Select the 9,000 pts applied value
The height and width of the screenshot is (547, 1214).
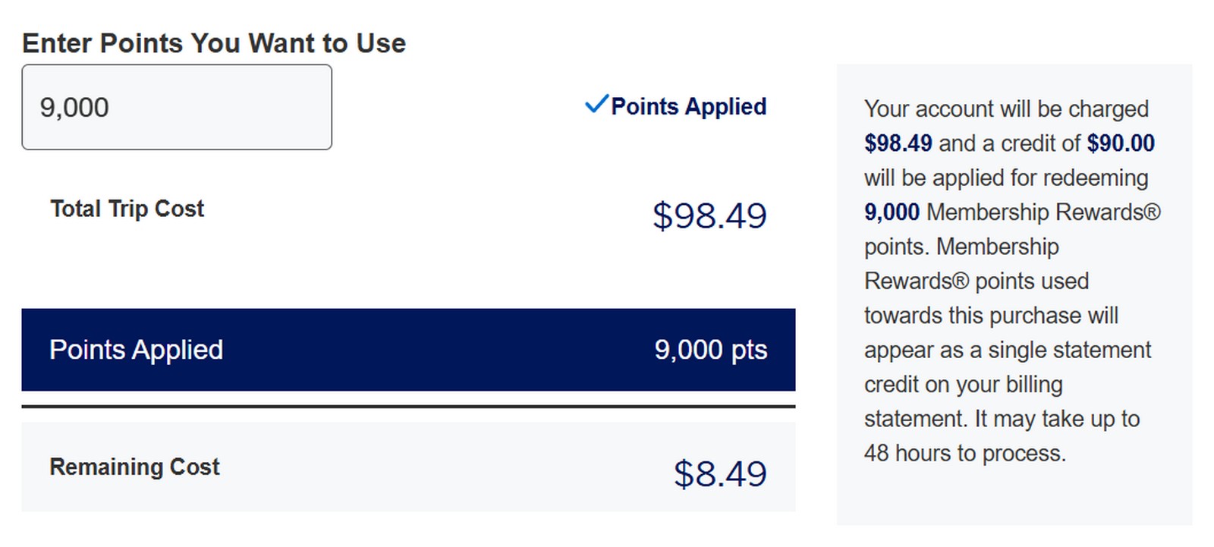tap(710, 350)
